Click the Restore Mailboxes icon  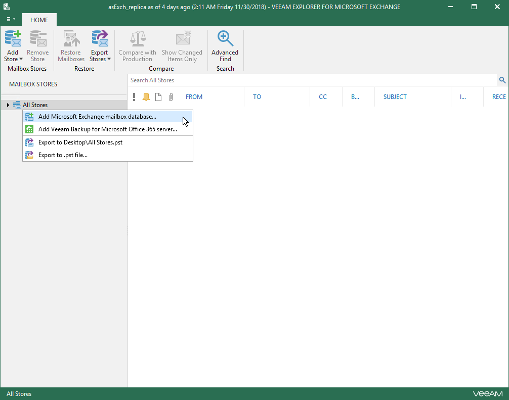point(71,38)
